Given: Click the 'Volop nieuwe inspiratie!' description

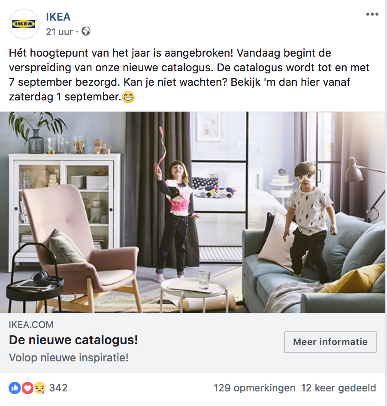Looking at the screenshot, I should coord(69,358).
